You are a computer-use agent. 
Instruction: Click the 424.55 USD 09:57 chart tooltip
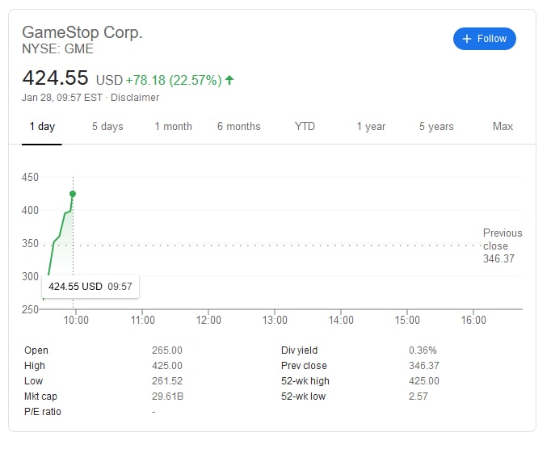pyautogui.click(x=90, y=287)
